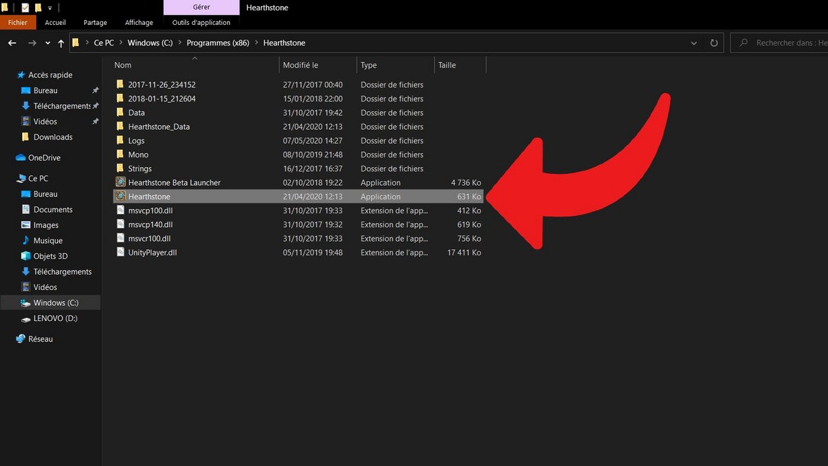Select folder icon of 2017-11-26_234152

[x=120, y=85]
